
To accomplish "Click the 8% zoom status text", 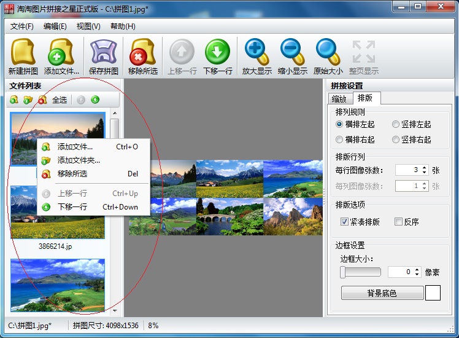I will (153, 325).
